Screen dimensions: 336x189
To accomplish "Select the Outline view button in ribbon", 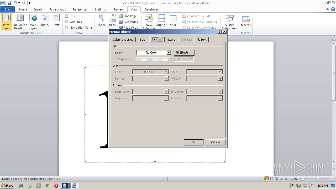I will click(45, 20).
